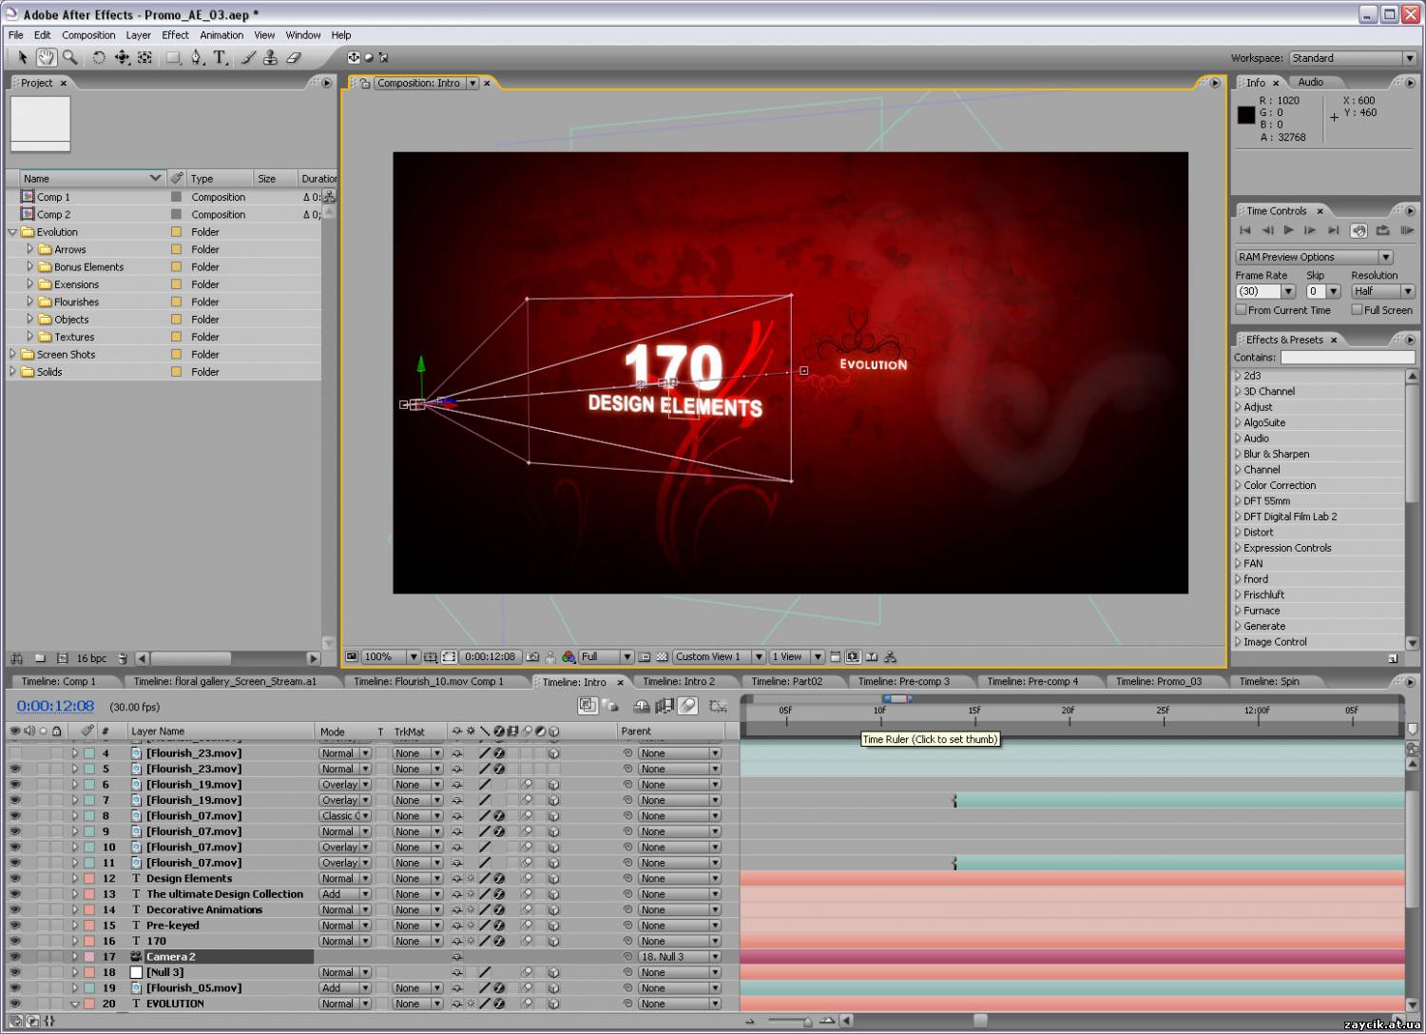Switch to the Audio panel tab
This screenshot has height=1034, width=1426.
[1311, 82]
